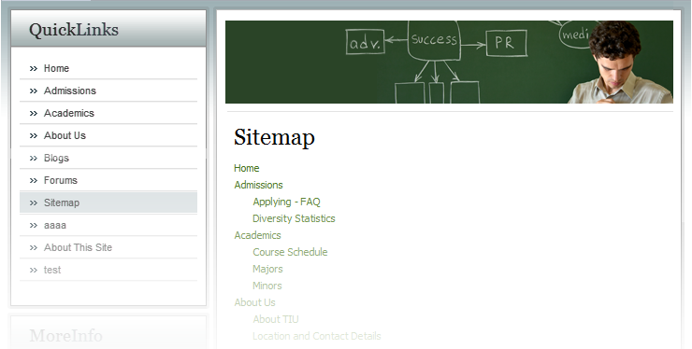Follow the Admissions sitemap link
This screenshot has width=692, height=349.
tap(258, 185)
